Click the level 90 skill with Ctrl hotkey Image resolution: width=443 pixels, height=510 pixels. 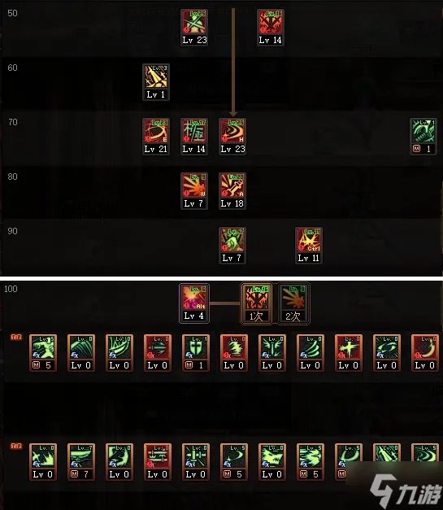coord(309,246)
